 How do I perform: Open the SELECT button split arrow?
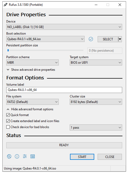[120, 39]
